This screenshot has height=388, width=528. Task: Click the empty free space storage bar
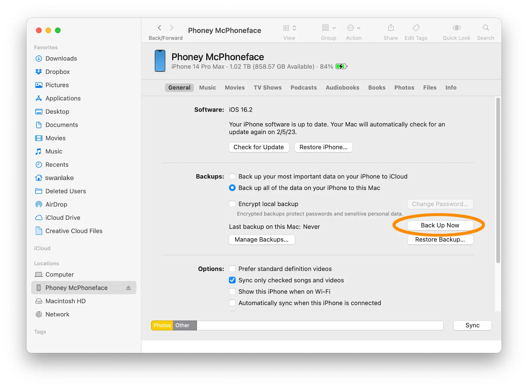(x=320, y=325)
